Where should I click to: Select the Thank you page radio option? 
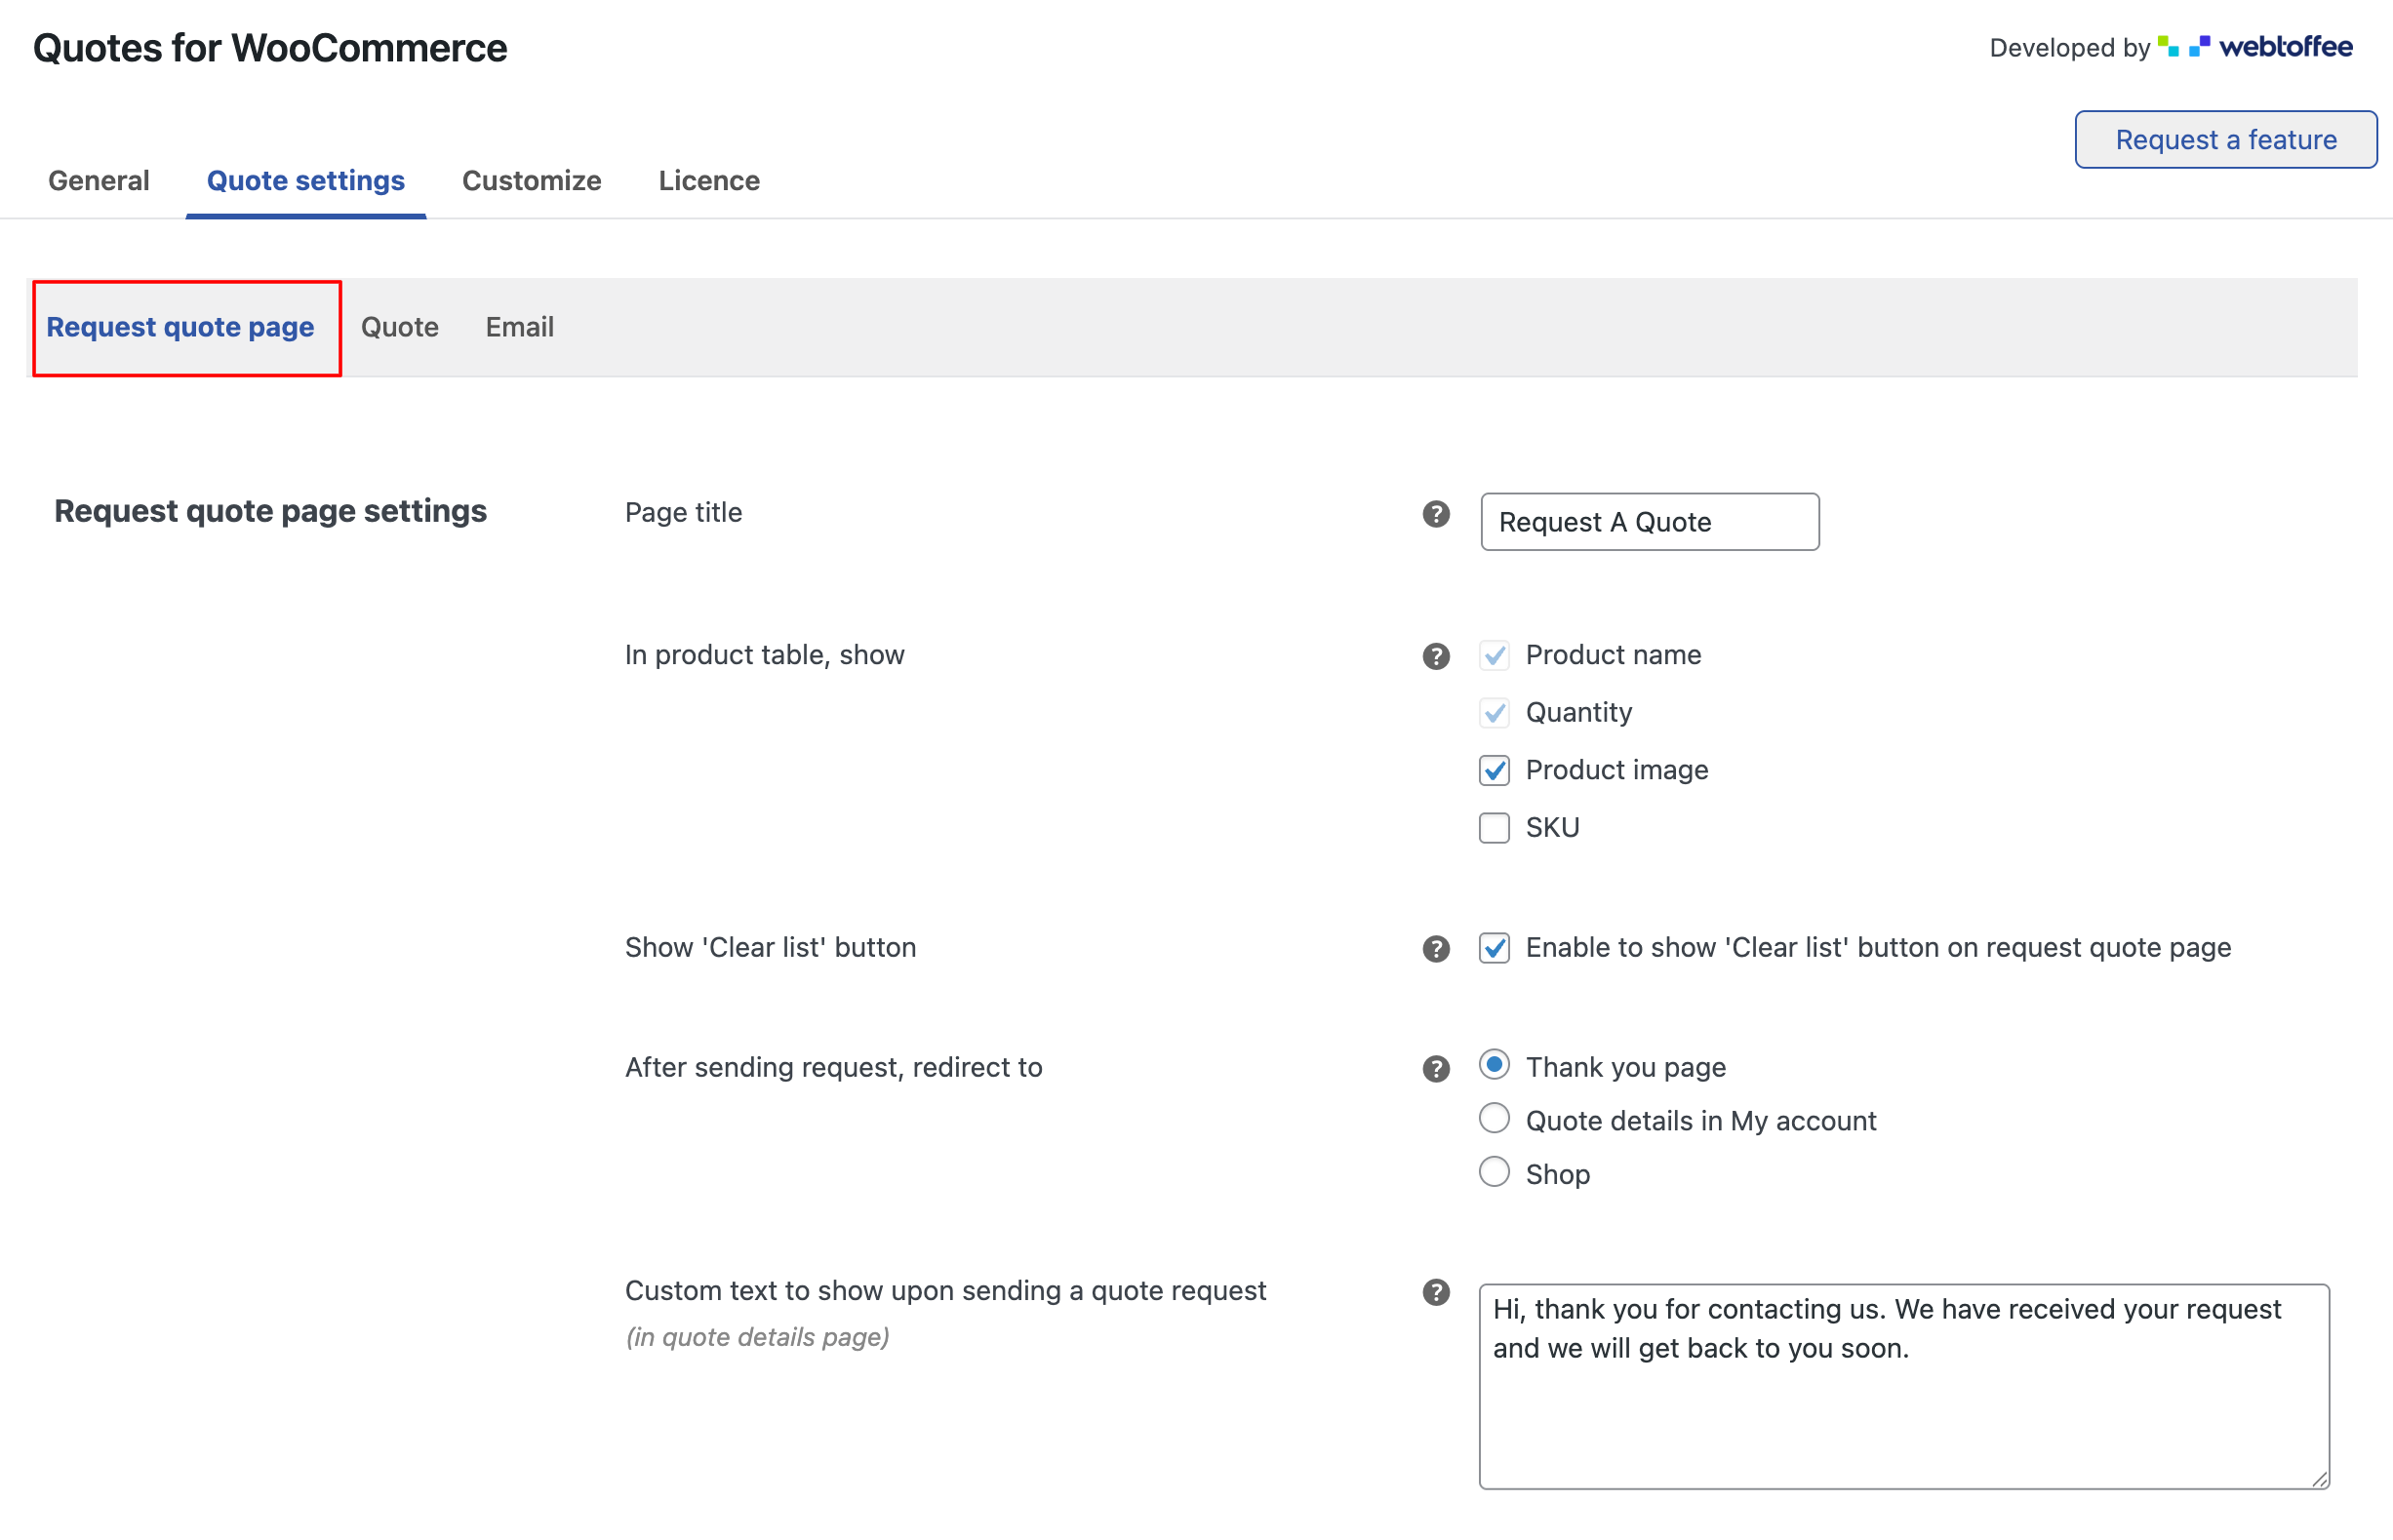pos(1494,1065)
